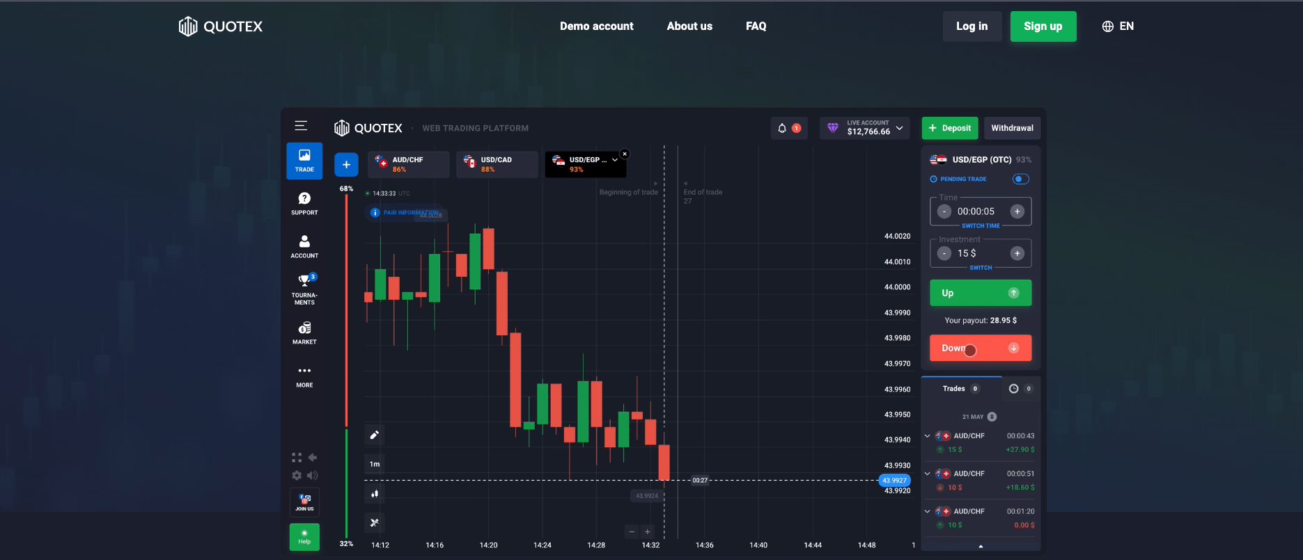The width and height of the screenshot is (1303, 560).
Task: Click the Time value field 00:00:05
Action: coord(976,211)
